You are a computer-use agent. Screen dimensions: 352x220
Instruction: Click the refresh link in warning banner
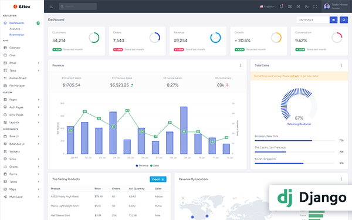click(295, 76)
